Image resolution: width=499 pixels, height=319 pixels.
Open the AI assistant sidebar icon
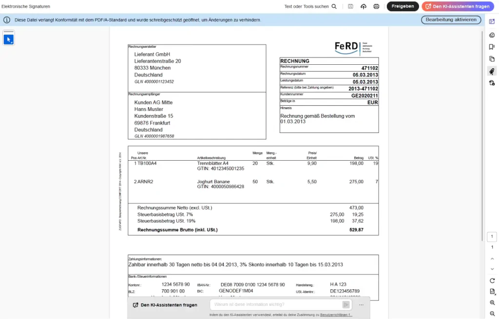coord(492,21)
